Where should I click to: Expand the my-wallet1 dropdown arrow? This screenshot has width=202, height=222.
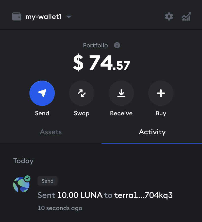[69, 17]
